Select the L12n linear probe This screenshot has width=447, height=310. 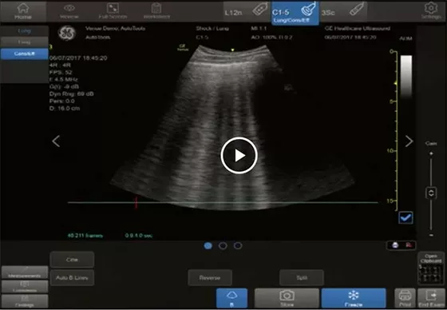(247, 11)
